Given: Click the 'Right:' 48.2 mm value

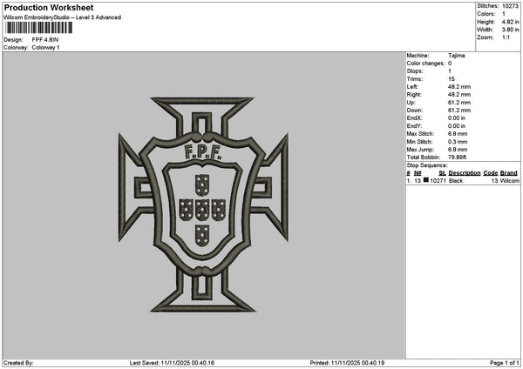Looking at the screenshot, I should 459,95.
